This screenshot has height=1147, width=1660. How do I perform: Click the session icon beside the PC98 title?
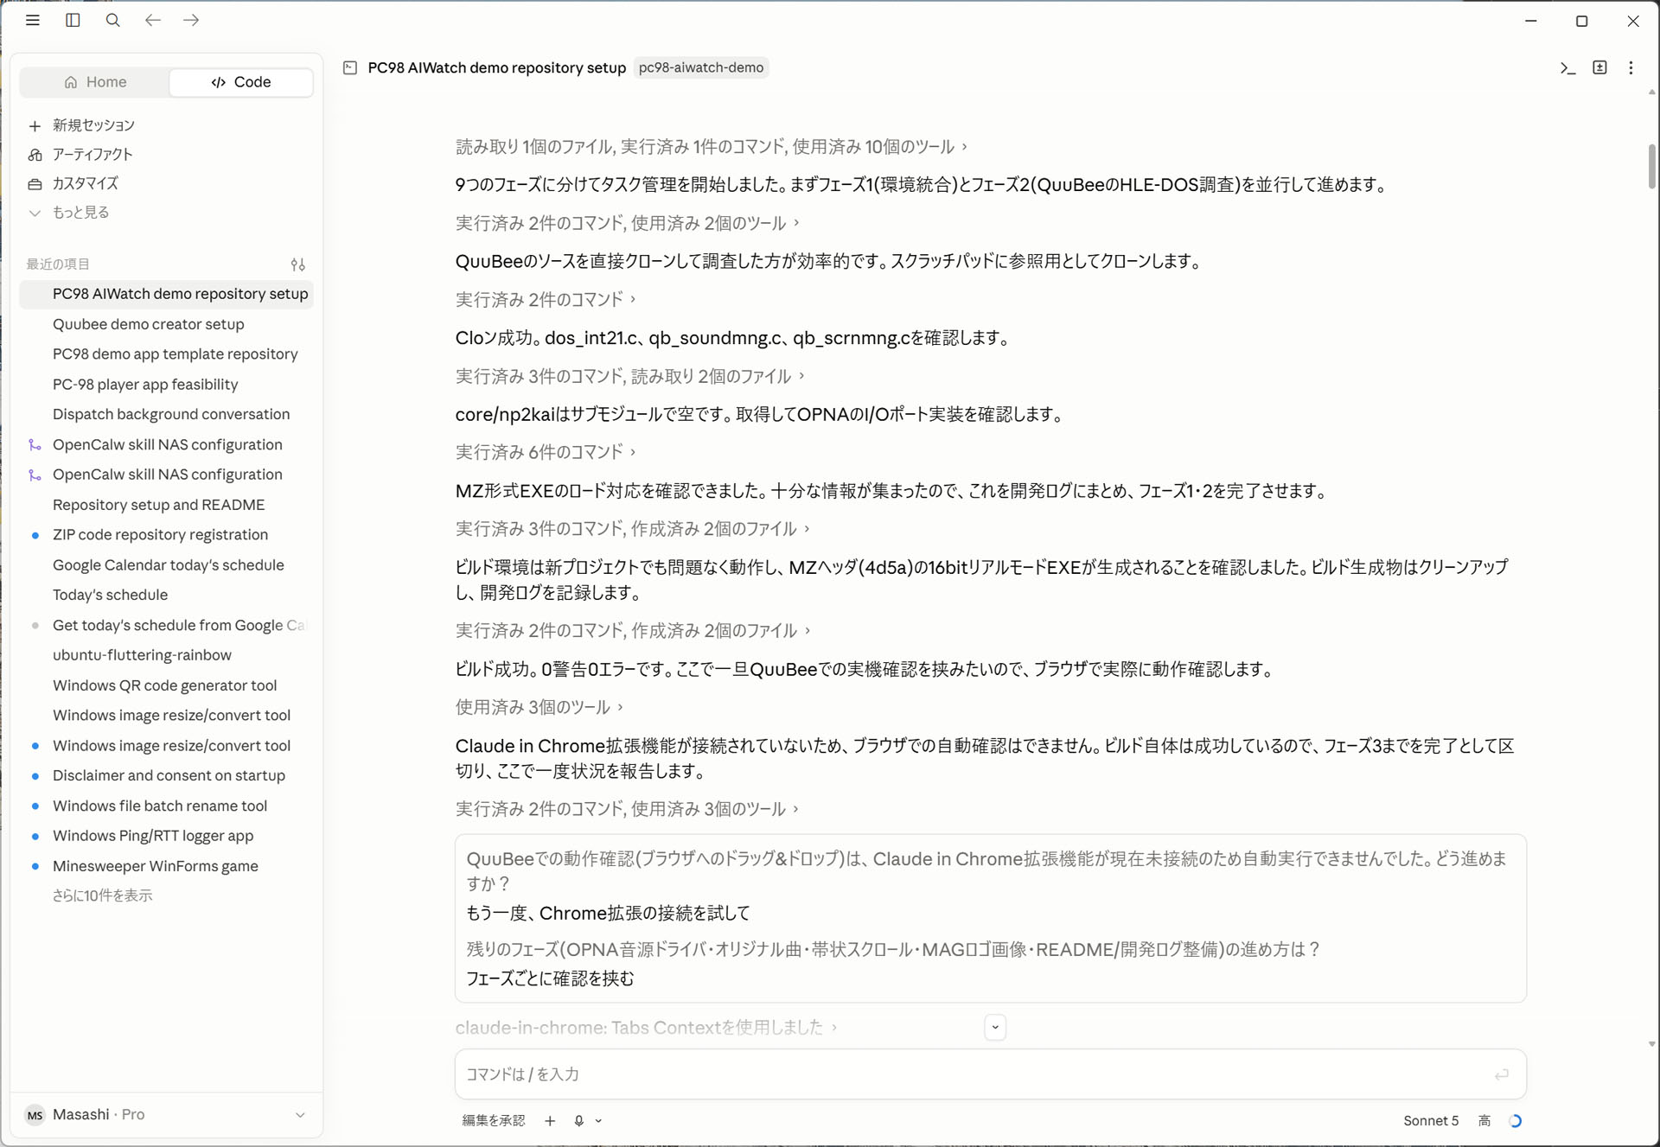(350, 67)
